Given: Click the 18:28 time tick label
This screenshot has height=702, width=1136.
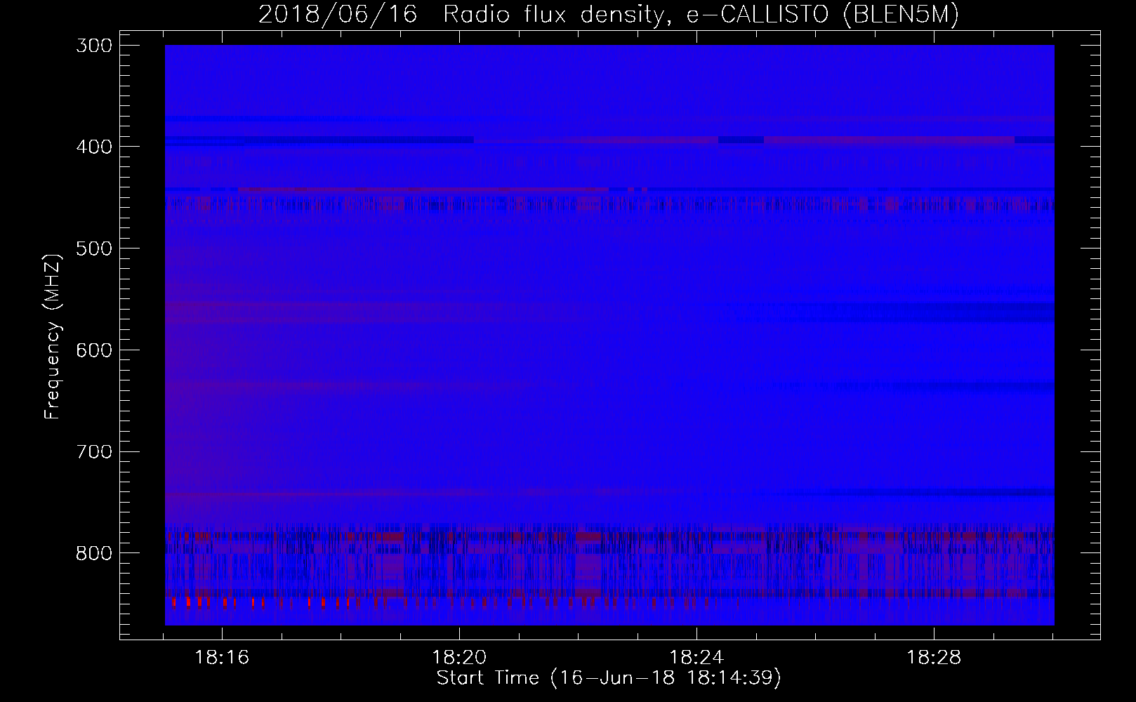Looking at the screenshot, I should [934, 658].
